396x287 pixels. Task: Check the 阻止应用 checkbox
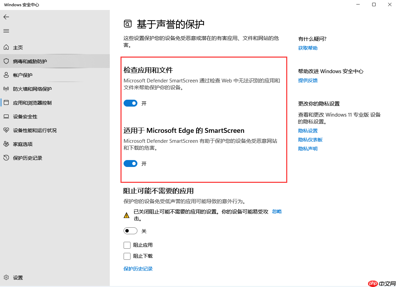pyautogui.click(x=126, y=245)
